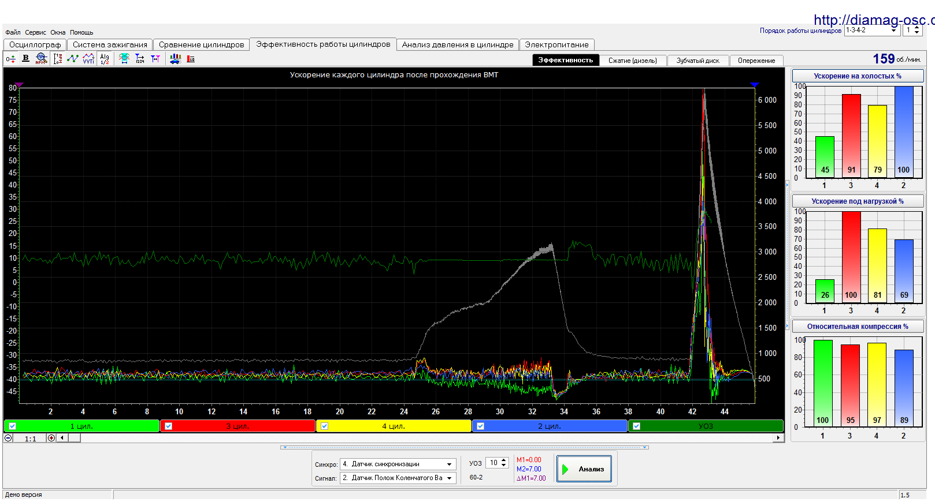Switch to Анализ давления в цилиндре tab
The image size is (935, 502).
click(x=458, y=44)
